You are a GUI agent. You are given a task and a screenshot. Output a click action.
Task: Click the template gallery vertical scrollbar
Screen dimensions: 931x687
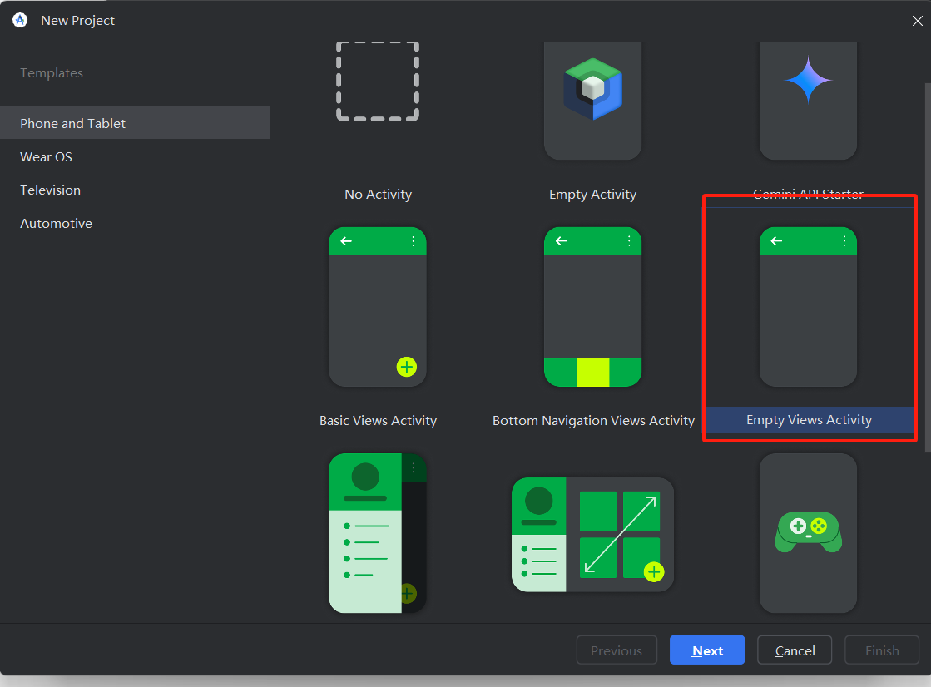coord(928,267)
